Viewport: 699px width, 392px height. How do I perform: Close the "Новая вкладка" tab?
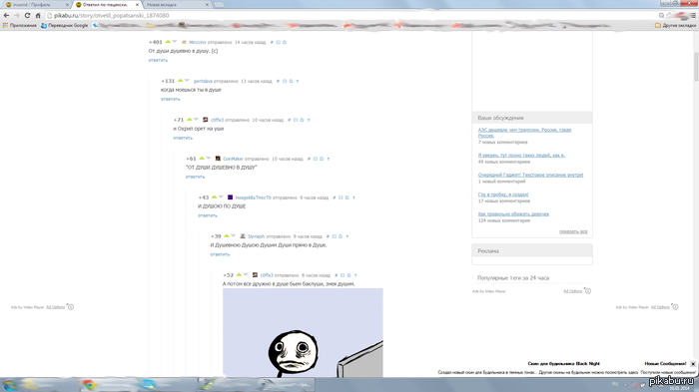pyautogui.click(x=207, y=4)
